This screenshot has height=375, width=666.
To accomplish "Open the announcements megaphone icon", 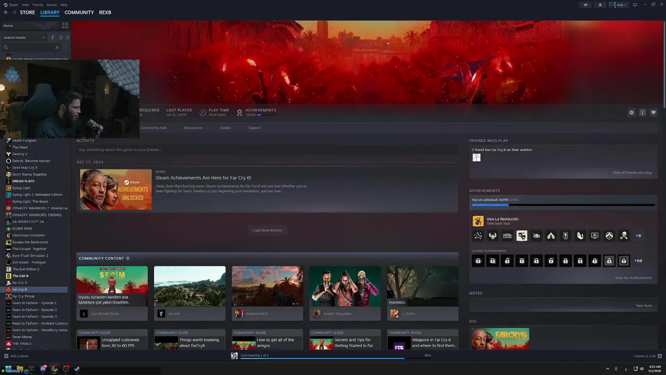I will click(x=585, y=5).
